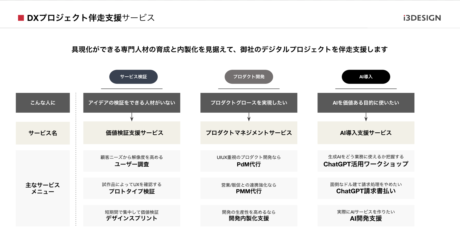Viewport: 460px width, 239px height.
Task: Select the プロダクト開発 pill label
Action: (249, 77)
